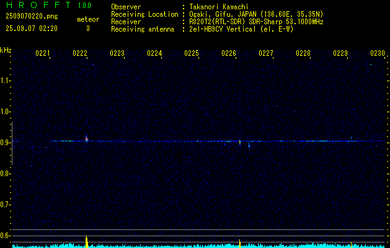Viewport: 390px width, 248px height.
Task: Click the grey vertical range bar beside 0.9
Action: coord(12,143)
